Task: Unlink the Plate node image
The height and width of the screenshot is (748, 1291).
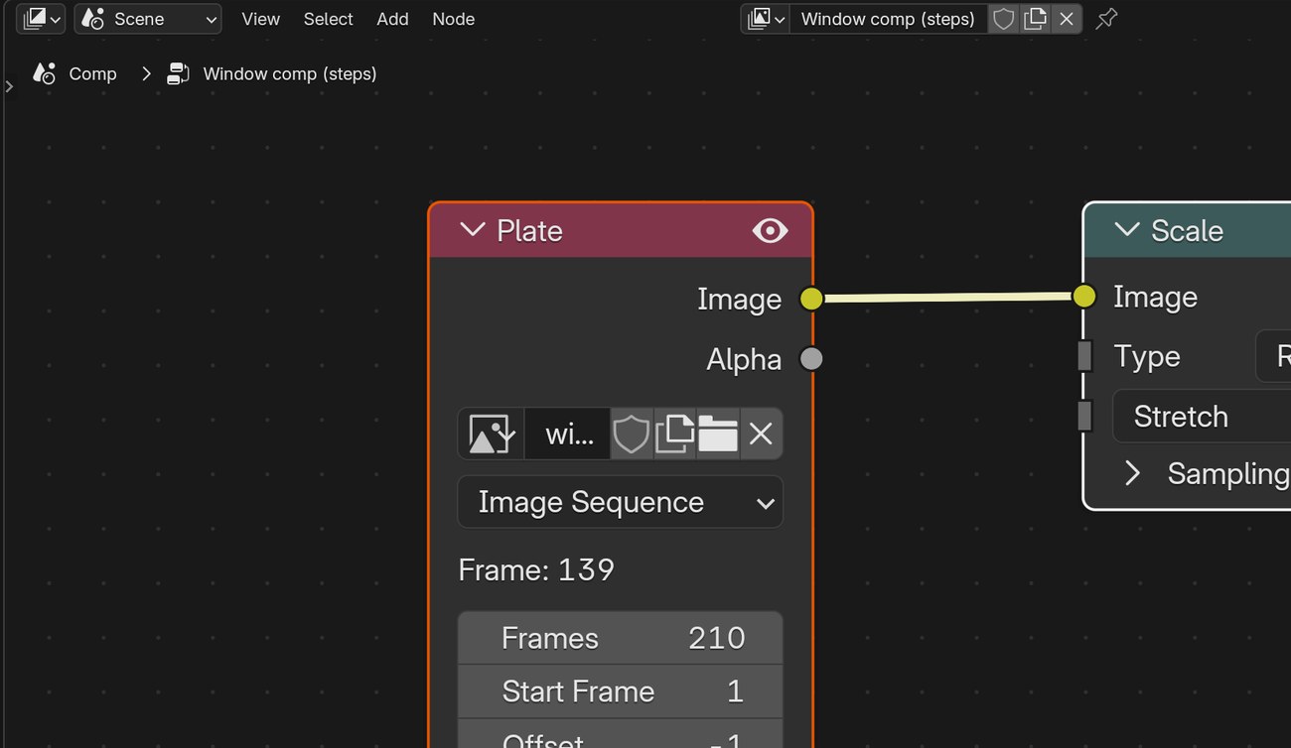Action: (x=761, y=434)
